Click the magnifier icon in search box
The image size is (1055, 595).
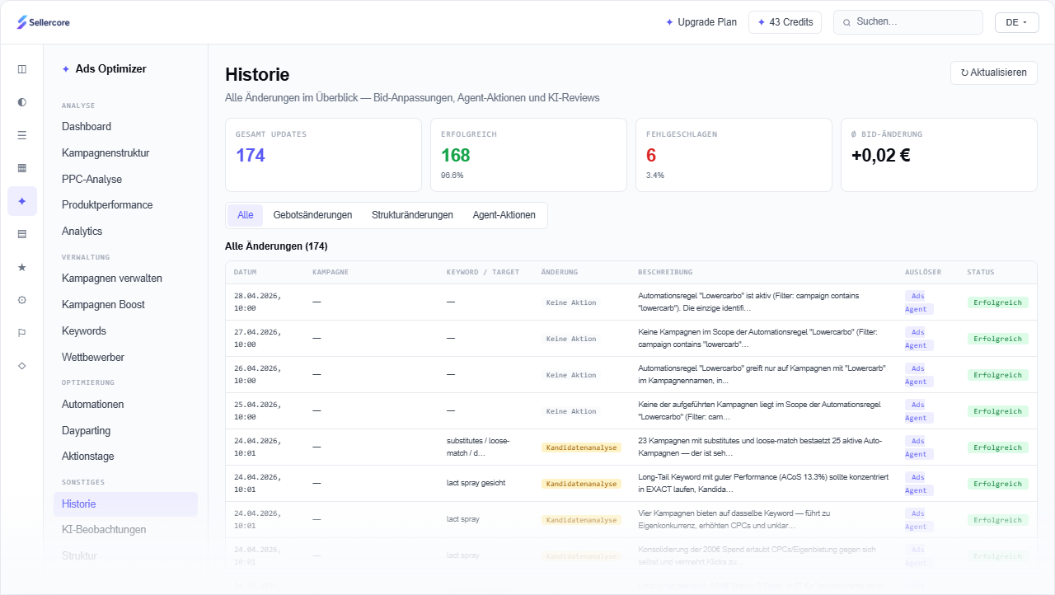846,22
